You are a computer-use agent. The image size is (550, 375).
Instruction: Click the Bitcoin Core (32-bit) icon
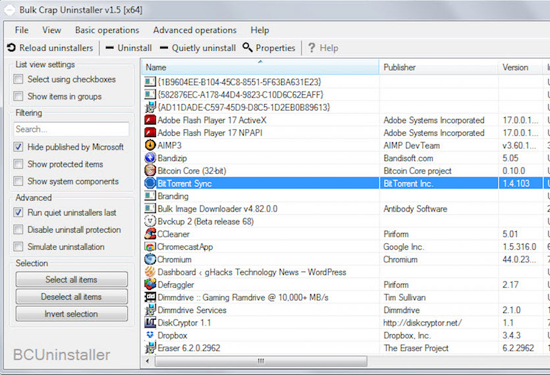pos(150,171)
